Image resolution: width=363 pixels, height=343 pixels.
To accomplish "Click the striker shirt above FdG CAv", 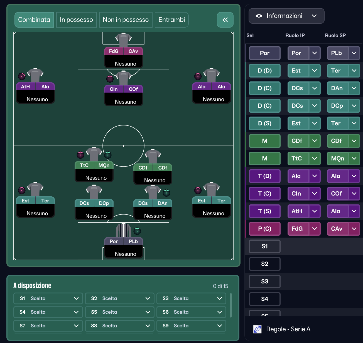I will [x=123, y=40].
